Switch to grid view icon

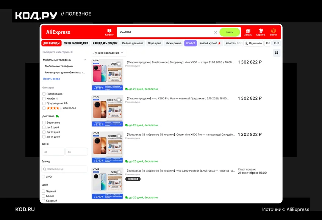277,53
